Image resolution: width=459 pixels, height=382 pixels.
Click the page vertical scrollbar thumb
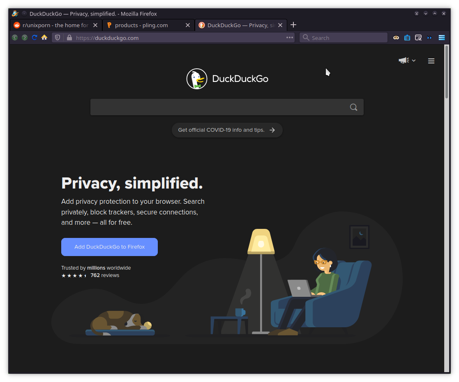point(447,72)
